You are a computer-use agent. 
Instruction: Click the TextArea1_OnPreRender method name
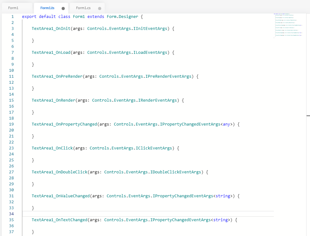point(57,76)
